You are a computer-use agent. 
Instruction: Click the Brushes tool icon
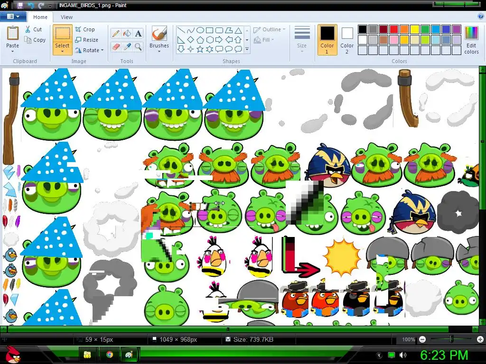pos(159,34)
